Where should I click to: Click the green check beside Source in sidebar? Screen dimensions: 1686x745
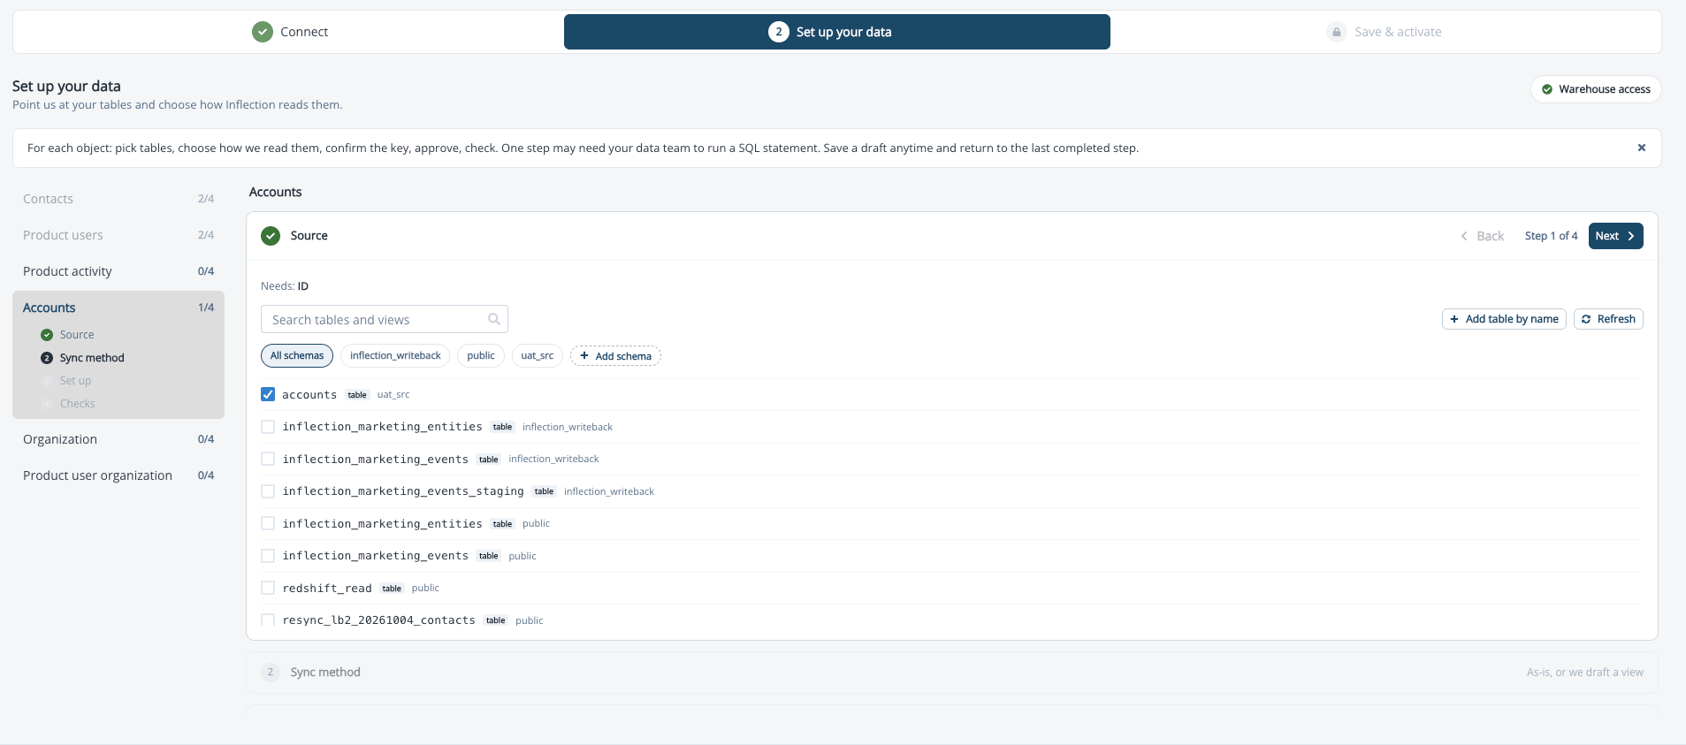[x=47, y=335]
